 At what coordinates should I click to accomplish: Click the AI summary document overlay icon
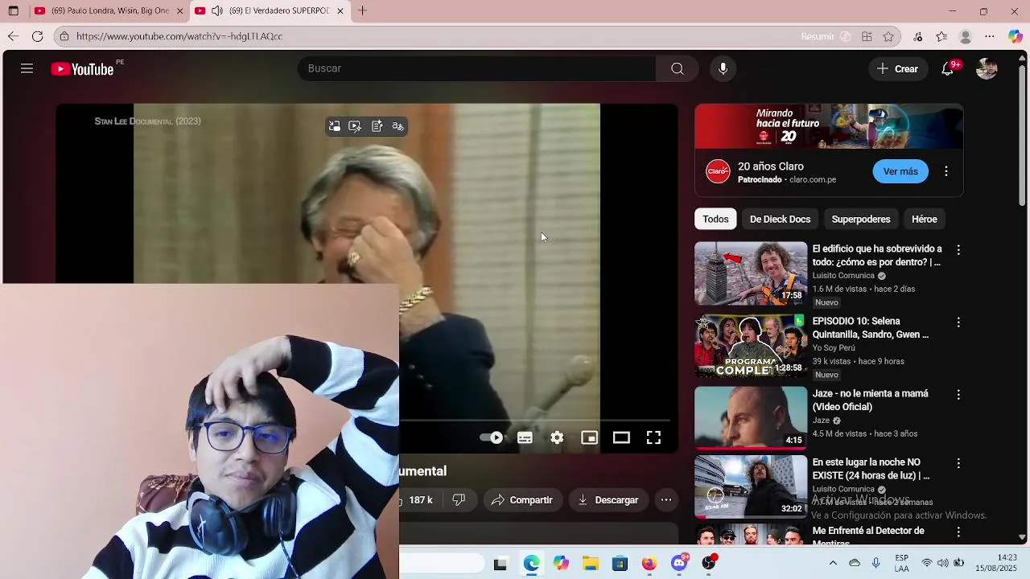coord(377,126)
